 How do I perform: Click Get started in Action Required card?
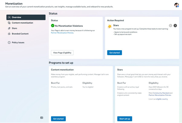coord(115,53)
